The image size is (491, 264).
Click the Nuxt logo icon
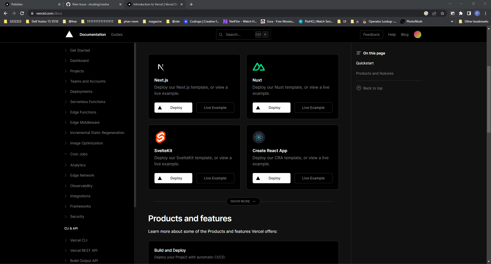coord(259,67)
